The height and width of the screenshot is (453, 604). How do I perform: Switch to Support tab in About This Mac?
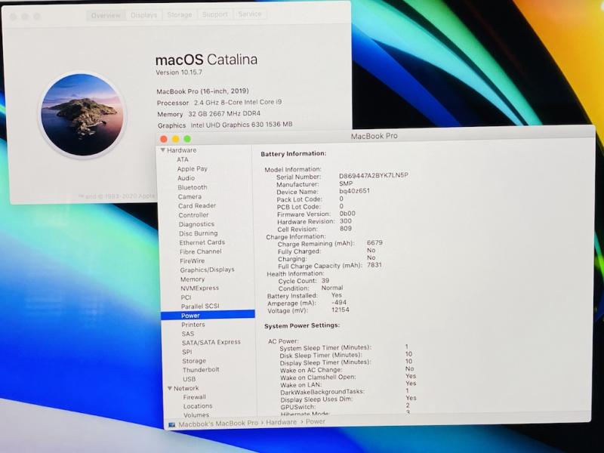(x=215, y=14)
